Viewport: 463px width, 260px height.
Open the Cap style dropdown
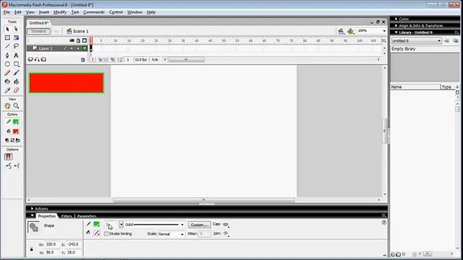[x=226, y=225]
